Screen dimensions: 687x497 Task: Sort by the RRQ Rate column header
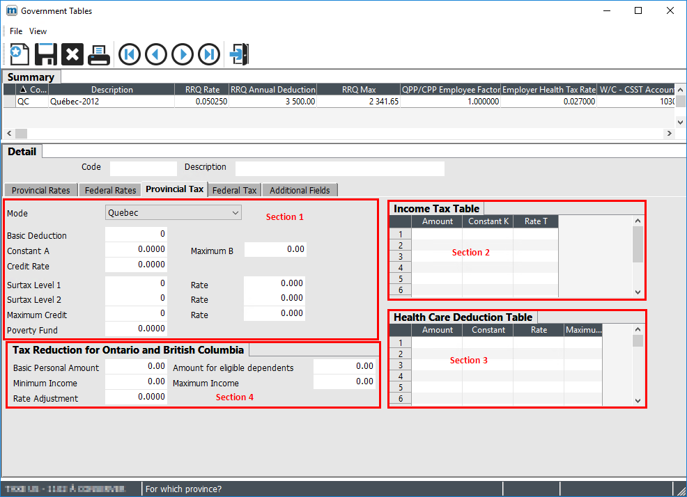(202, 89)
